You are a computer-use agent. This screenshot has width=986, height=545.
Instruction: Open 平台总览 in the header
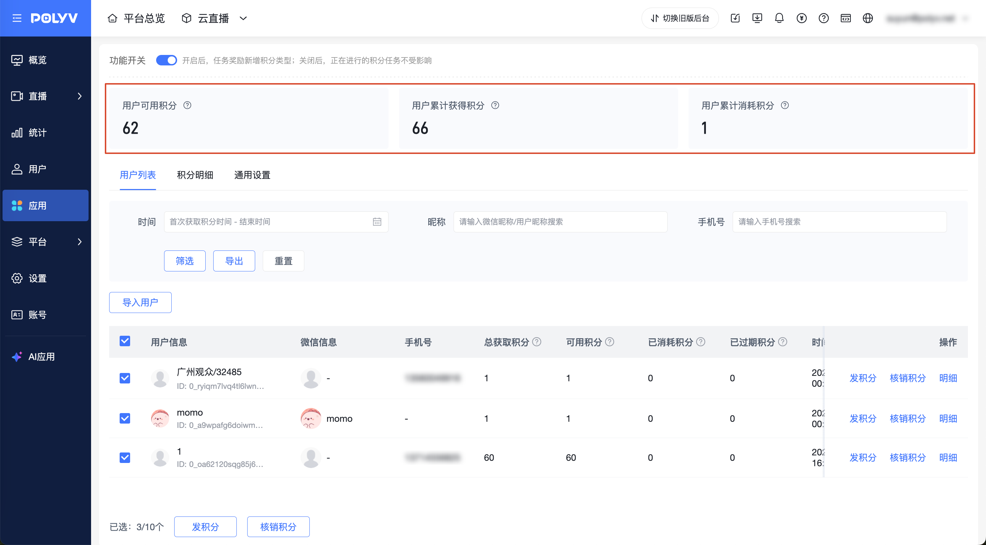[x=144, y=18]
